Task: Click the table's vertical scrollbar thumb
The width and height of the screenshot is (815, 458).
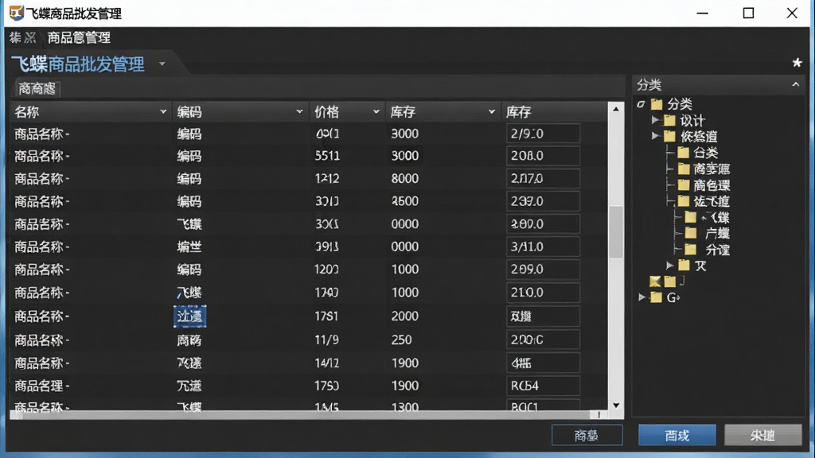Action: (616, 231)
